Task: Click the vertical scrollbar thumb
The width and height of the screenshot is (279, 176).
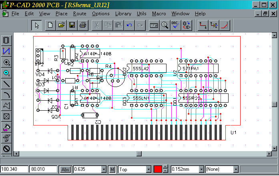Action: (x=274, y=104)
